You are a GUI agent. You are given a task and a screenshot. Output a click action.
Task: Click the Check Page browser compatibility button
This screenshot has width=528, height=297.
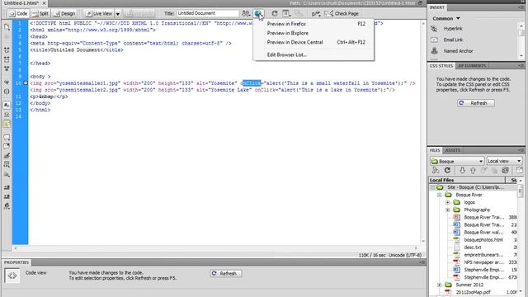tap(342, 13)
